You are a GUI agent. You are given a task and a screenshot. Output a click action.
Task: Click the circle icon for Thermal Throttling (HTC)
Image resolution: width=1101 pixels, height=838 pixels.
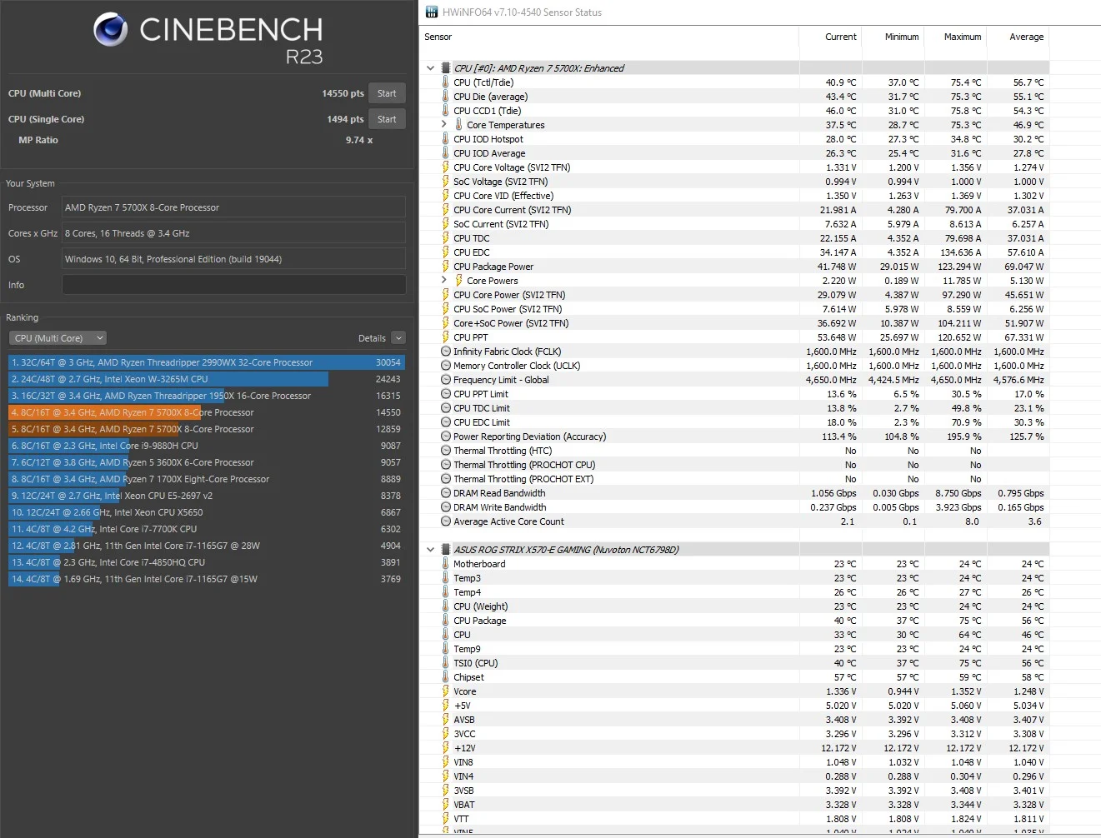[446, 451]
